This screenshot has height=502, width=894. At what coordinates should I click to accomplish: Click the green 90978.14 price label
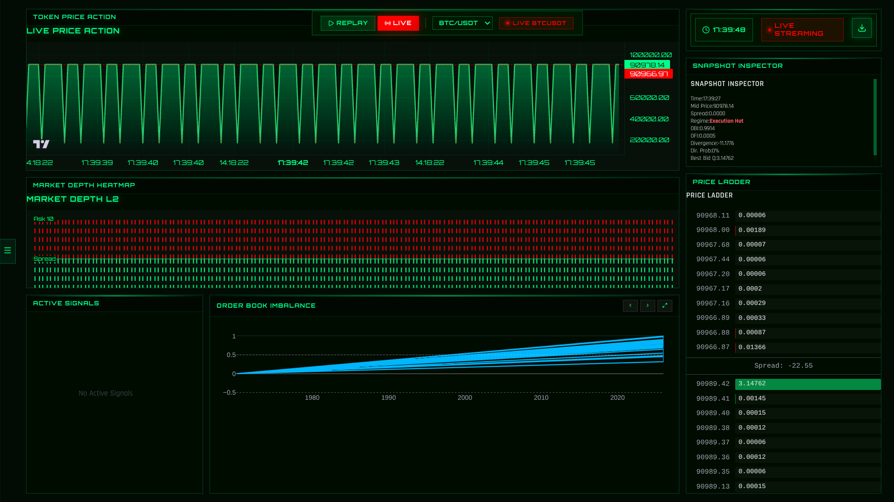pos(647,65)
